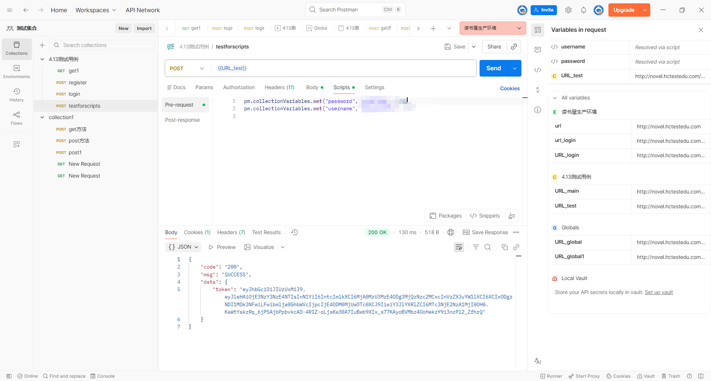Open the request info icon

point(538,110)
